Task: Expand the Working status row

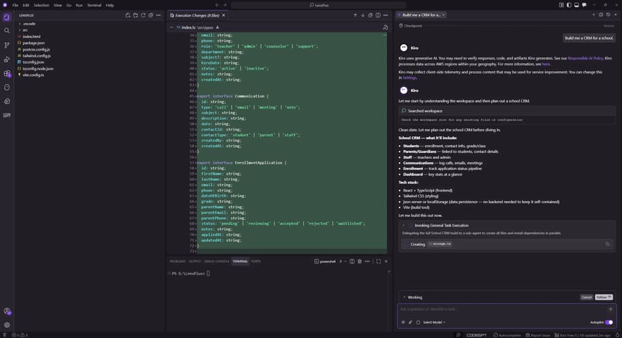Action: pyautogui.click(x=404, y=297)
